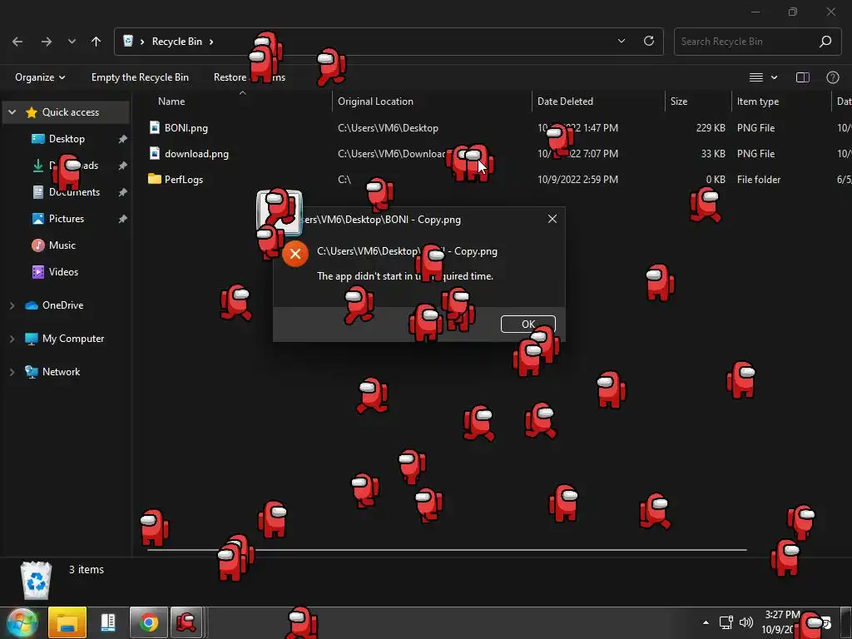
Task: Open the taskbar clock showing 3:27 PM
Action: [x=781, y=622]
